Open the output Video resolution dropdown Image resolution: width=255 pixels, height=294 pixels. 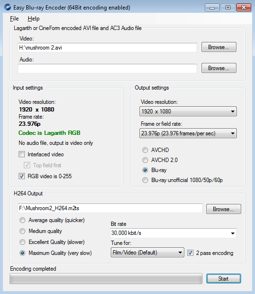pos(188,112)
